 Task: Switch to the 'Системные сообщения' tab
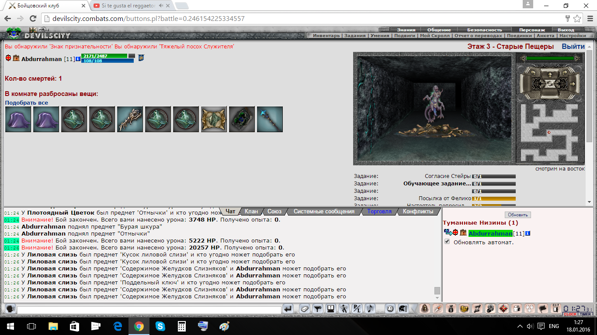[x=324, y=212]
